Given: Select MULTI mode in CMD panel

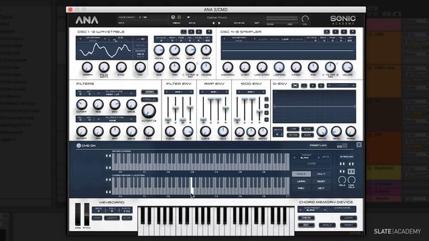Looking at the screenshot, I should (321, 174).
